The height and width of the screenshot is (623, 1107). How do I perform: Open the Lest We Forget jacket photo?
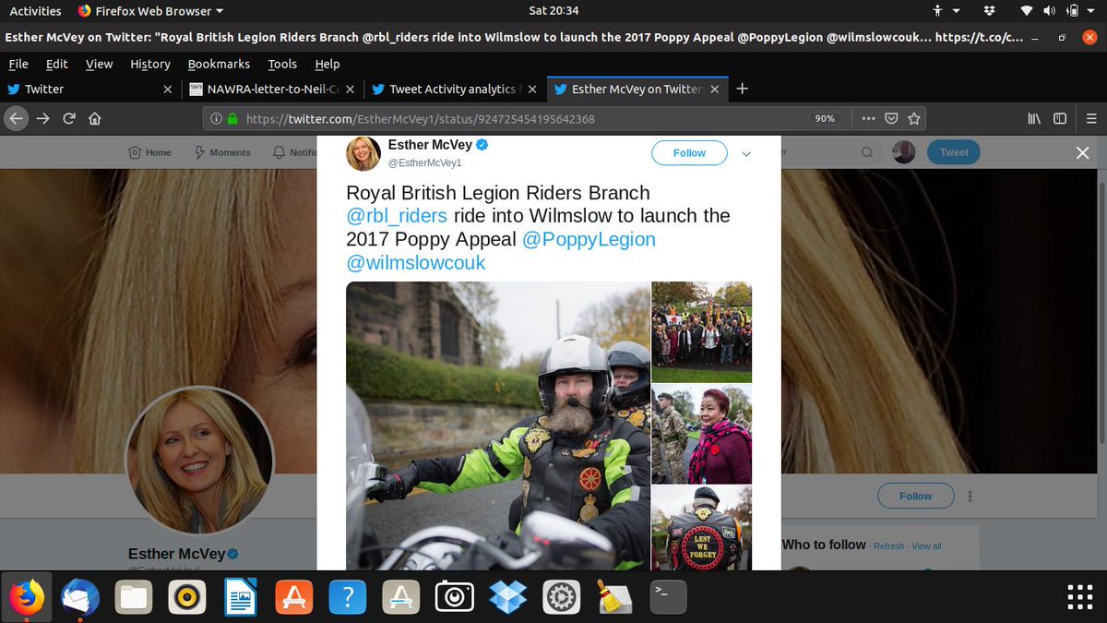click(702, 528)
